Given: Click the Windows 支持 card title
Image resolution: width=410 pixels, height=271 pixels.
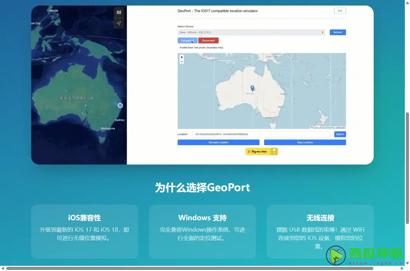Looking at the screenshot, I should click(x=202, y=218).
